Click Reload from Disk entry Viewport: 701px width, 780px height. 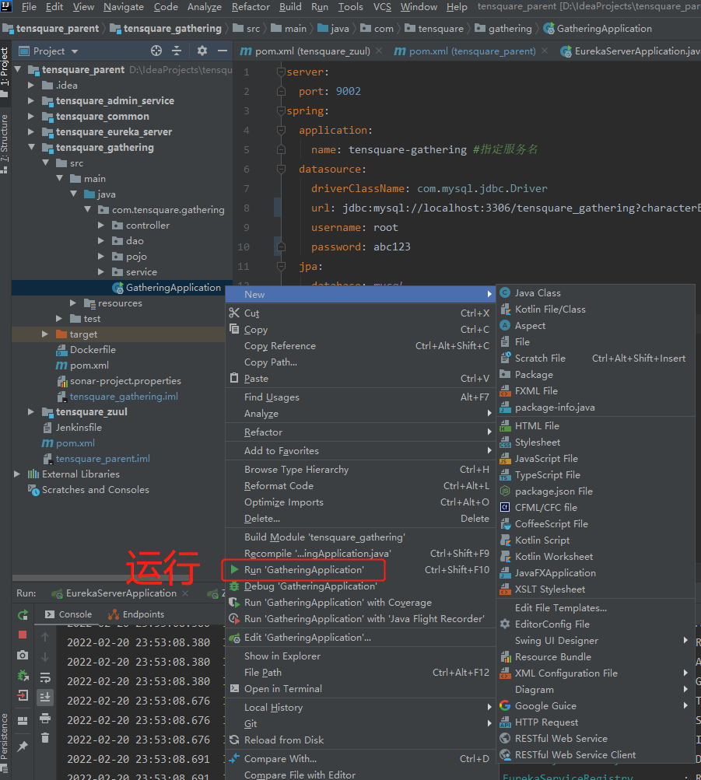[361, 740]
